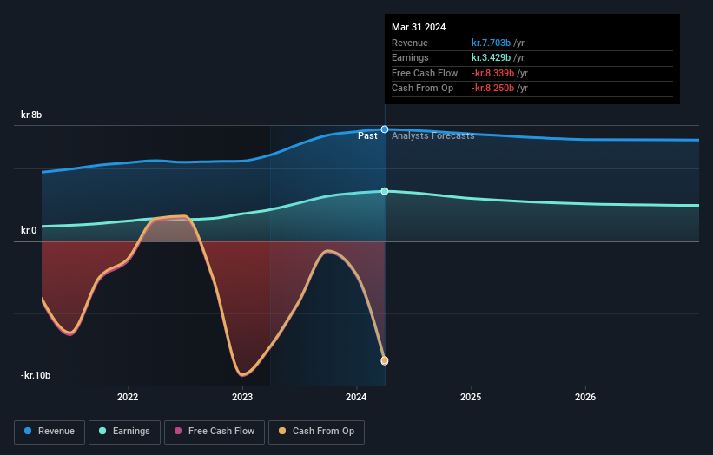
Task: Click the 2024 x-axis label
Action: pyautogui.click(x=356, y=397)
